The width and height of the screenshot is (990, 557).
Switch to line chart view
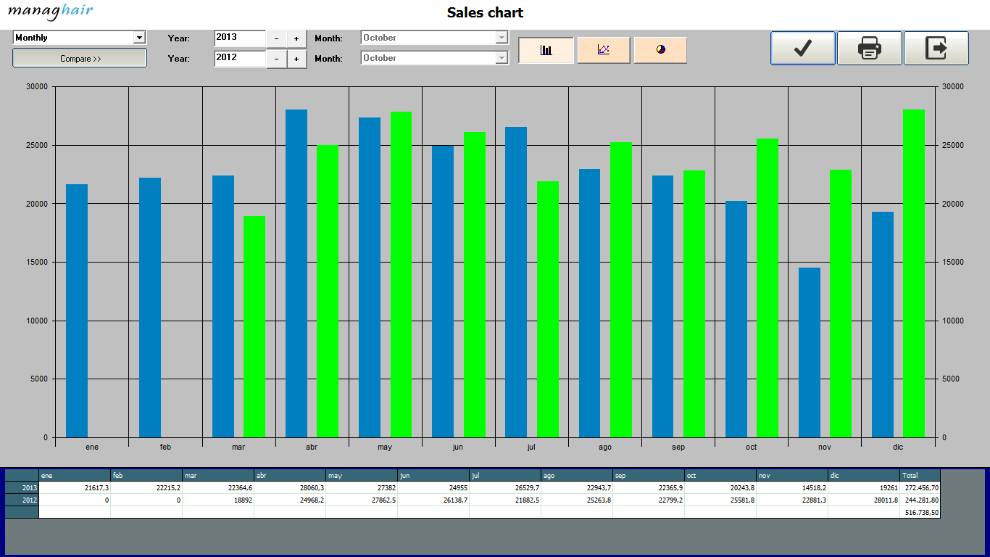click(603, 50)
